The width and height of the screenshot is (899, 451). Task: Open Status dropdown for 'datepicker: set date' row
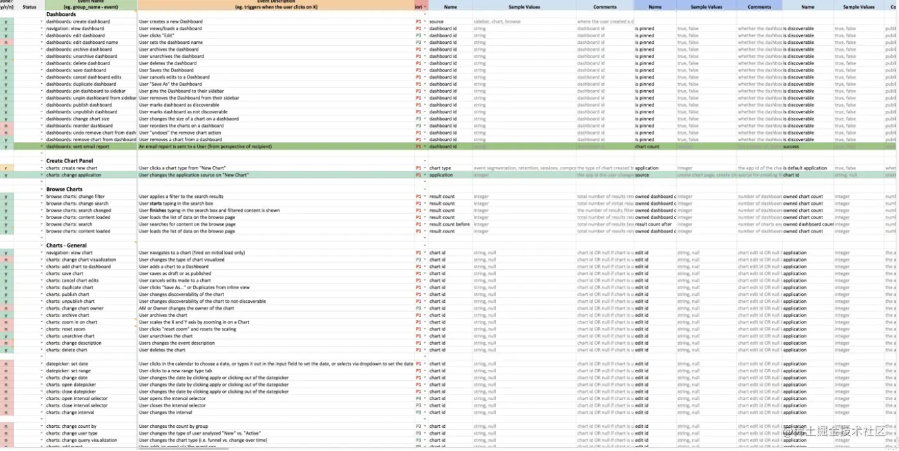point(42,364)
